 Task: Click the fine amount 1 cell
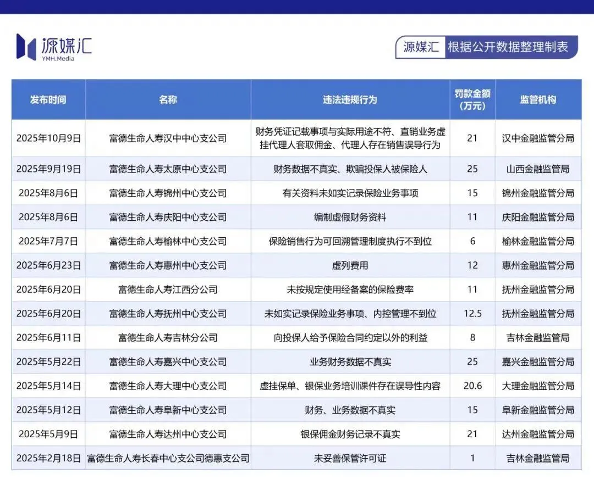point(472,458)
